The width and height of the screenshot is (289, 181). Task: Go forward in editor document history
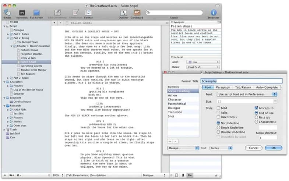tap(60, 23)
